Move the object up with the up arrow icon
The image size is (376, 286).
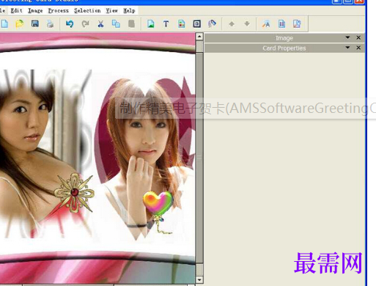pyautogui.click(x=232, y=24)
